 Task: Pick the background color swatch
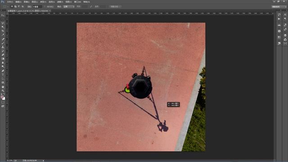[4, 99]
